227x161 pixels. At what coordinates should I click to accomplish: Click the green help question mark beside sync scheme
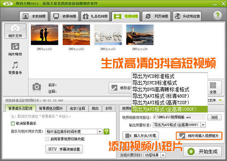click(106, 131)
